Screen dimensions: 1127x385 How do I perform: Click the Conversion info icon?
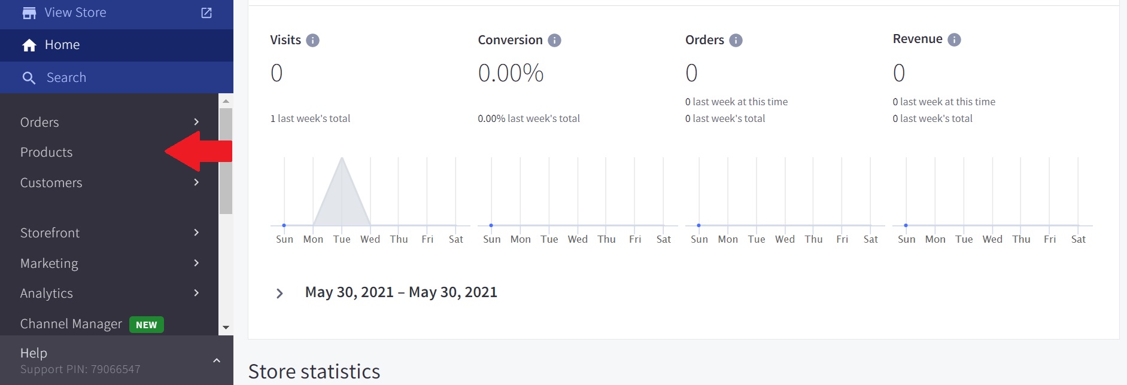tap(555, 40)
